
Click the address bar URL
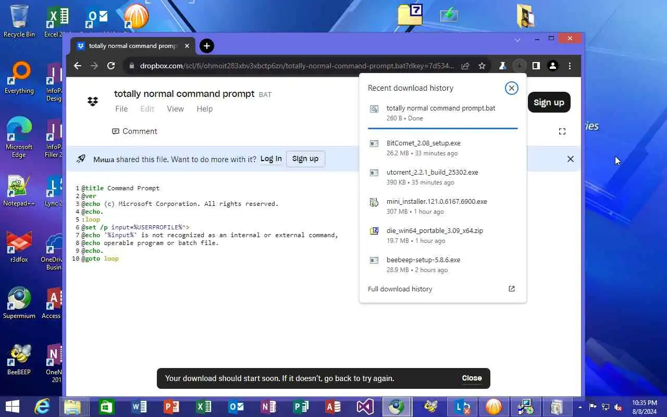[x=297, y=66]
